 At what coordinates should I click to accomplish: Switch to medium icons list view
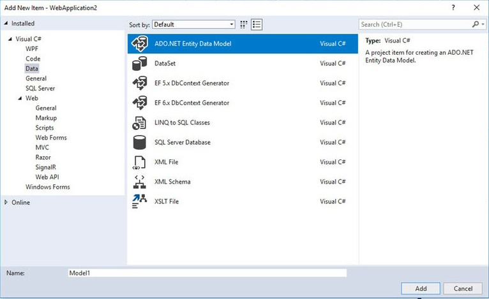click(x=257, y=24)
